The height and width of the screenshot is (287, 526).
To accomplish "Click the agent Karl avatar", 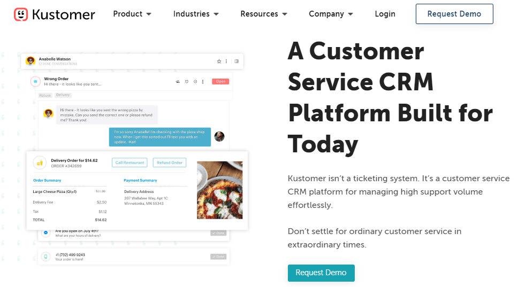I will (x=219, y=137).
